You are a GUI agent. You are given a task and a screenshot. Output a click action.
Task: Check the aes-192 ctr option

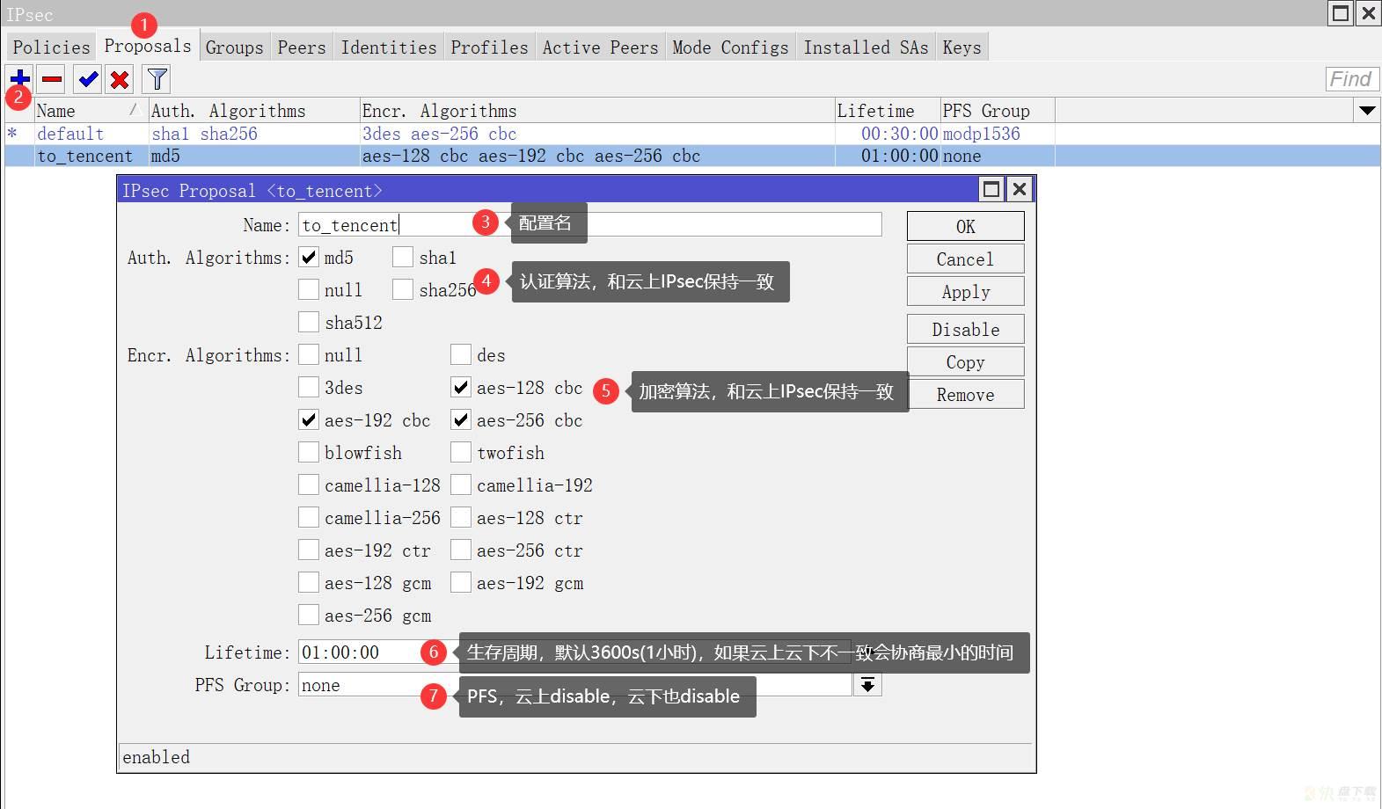click(x=309, y=550)
